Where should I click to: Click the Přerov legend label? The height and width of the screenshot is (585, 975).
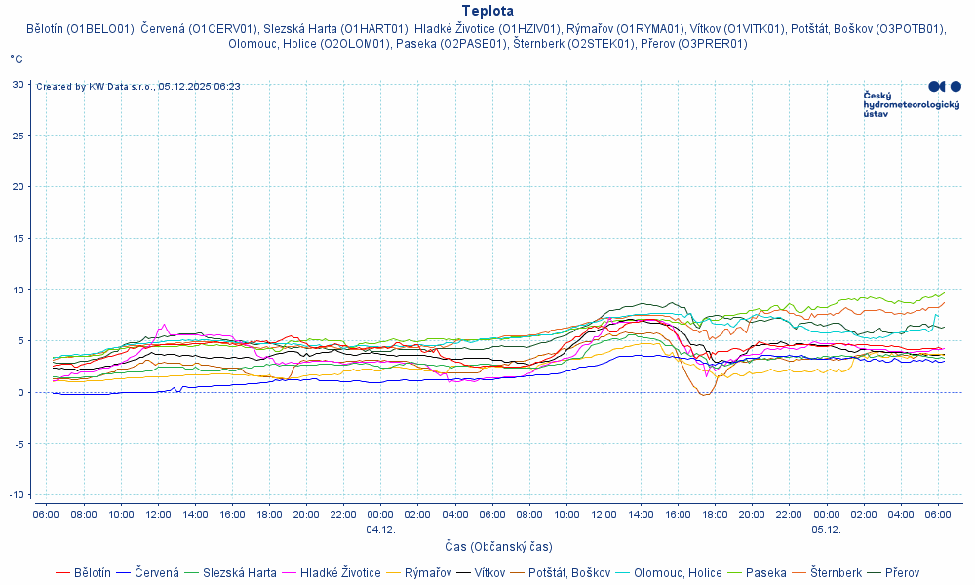click(902, 573)
